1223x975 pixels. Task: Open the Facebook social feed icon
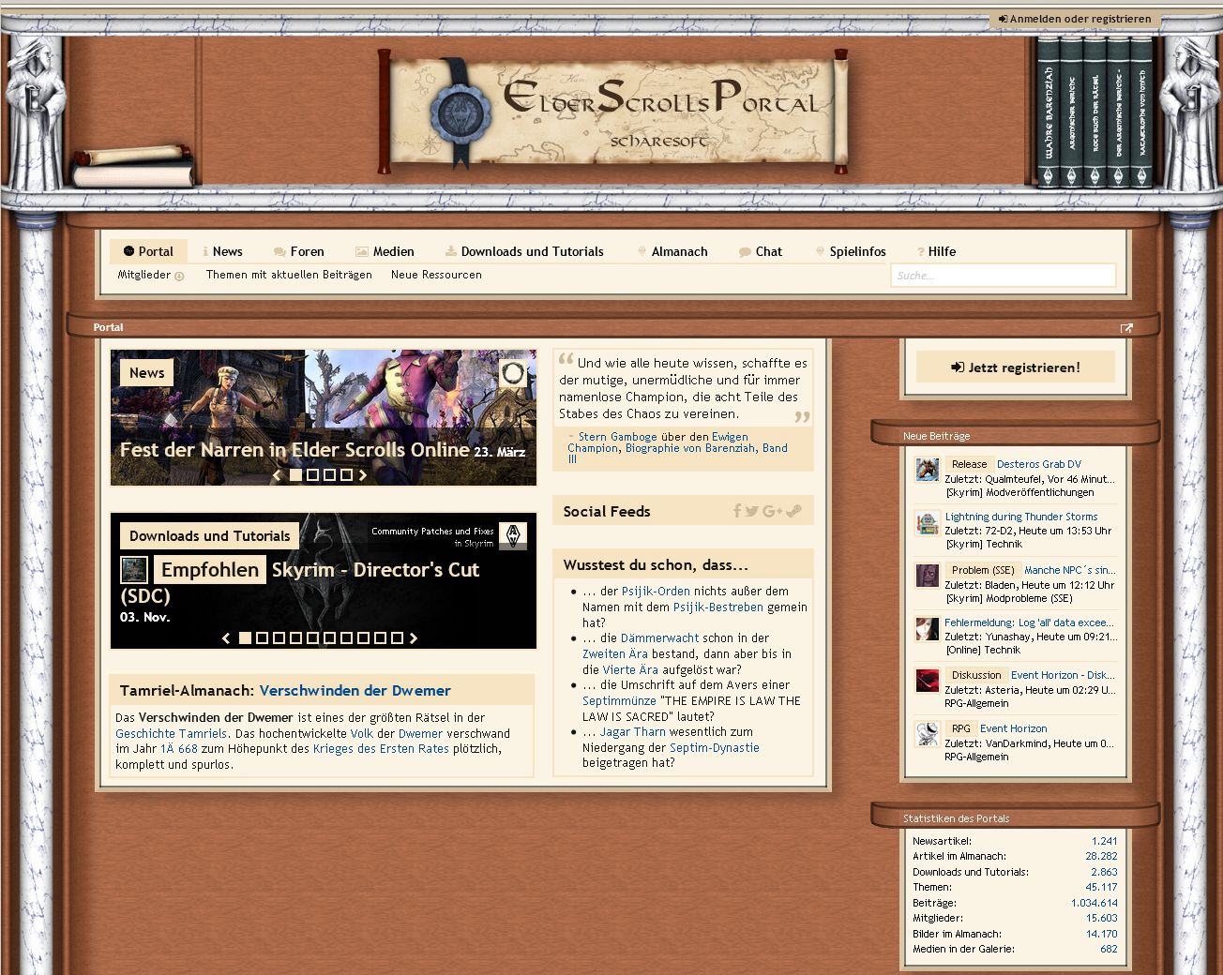click(737, 511)
